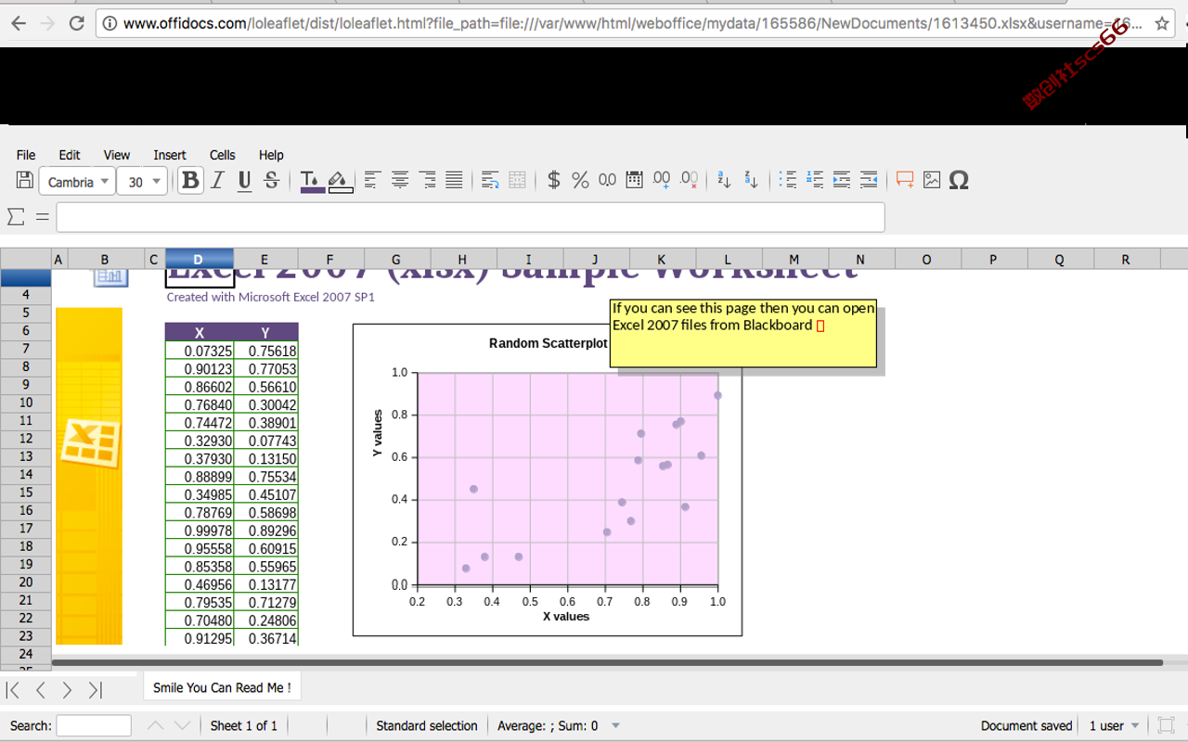Viewport: 1188px width, 742px height.
Task: Format as currency
Action: [x=553, y=180]
